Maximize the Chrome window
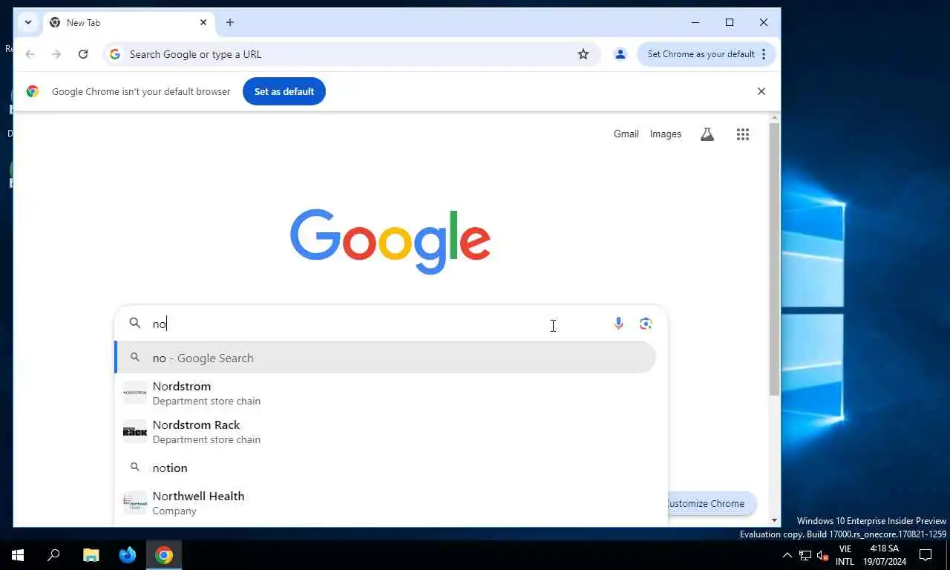The image size is (950, 570). (730, 22)
